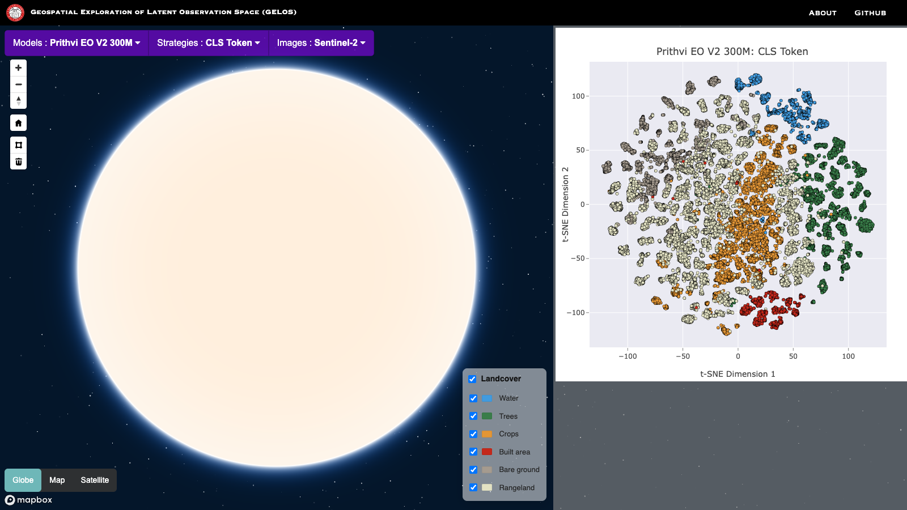Reset bearing using the compass control
The height and width of the screenshot is (510, 907).
click(19, 101)
